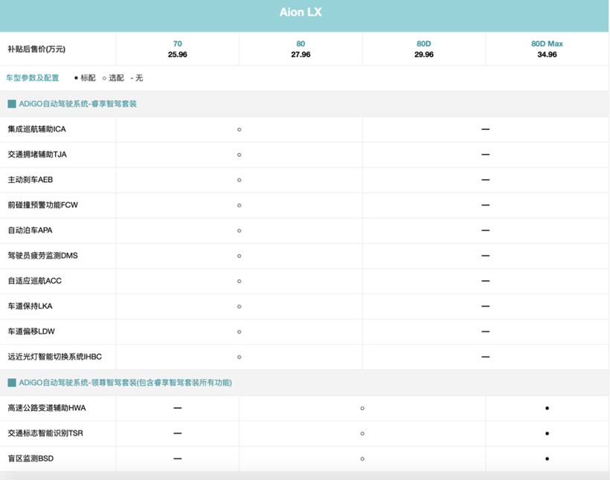Click the Aion LX header title
The width and height of the screenshot is (610, 480).
tap(301, 13)
